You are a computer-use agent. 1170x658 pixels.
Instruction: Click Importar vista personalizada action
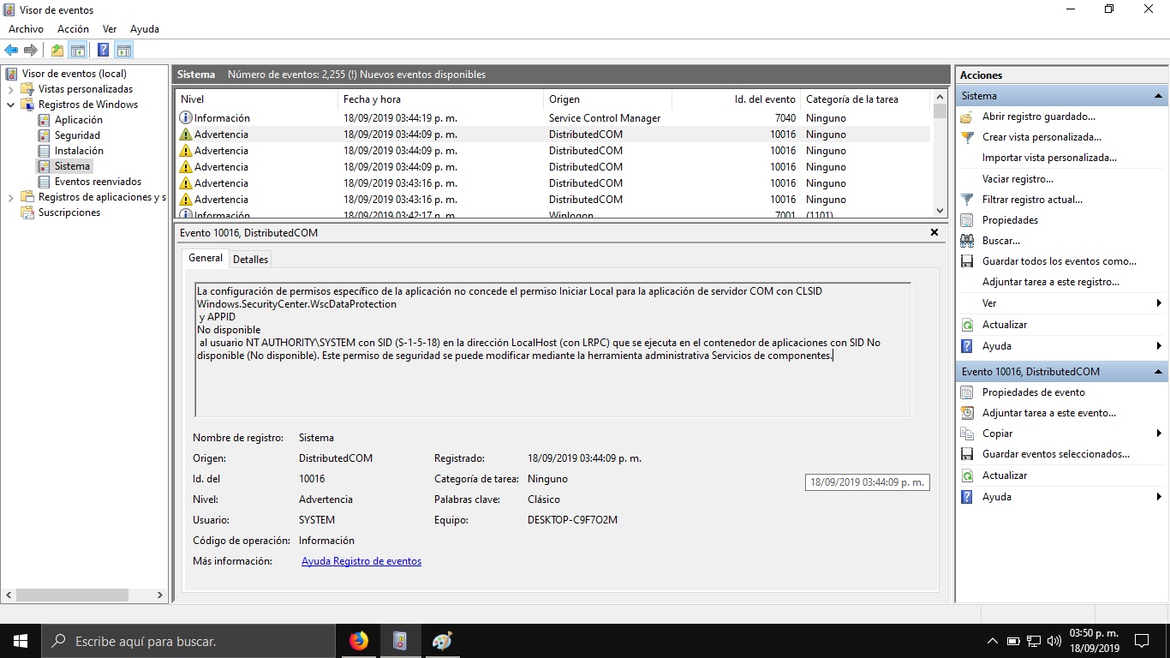coord(1049,158)
